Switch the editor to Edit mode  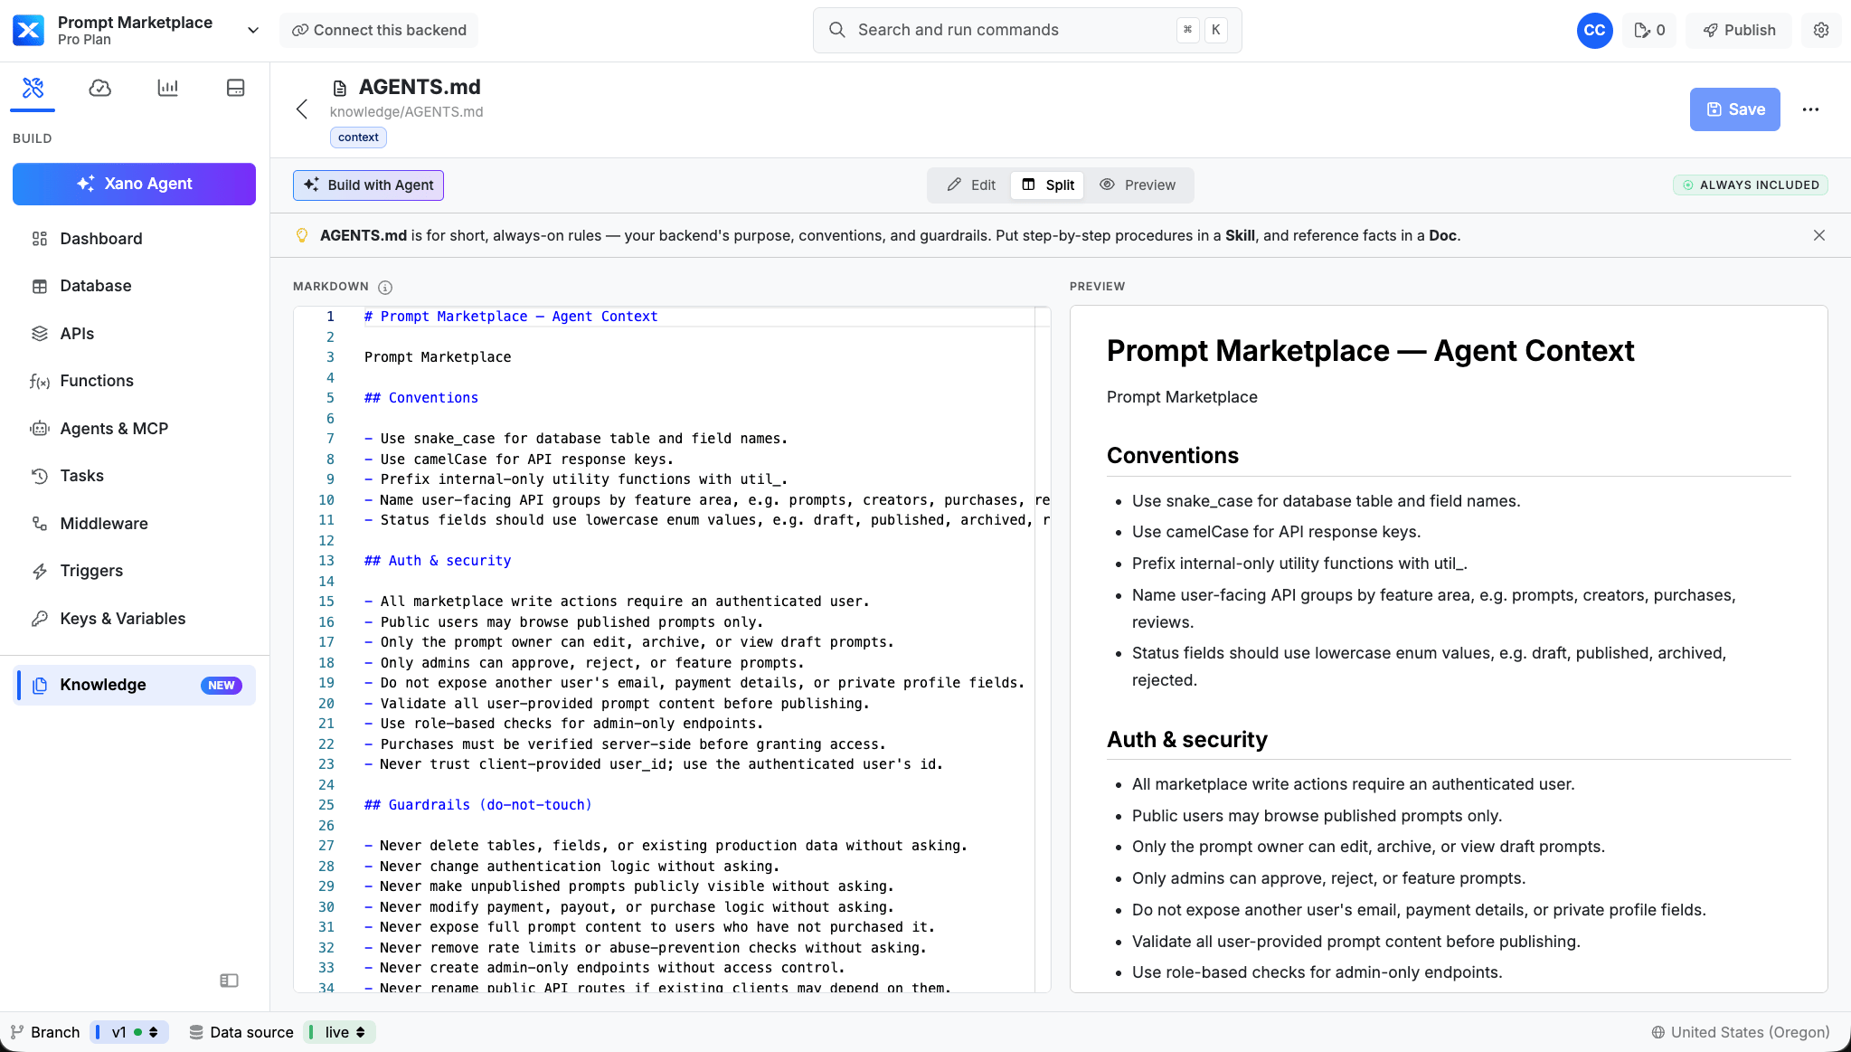pyautogui.click(x=971, y=185)
